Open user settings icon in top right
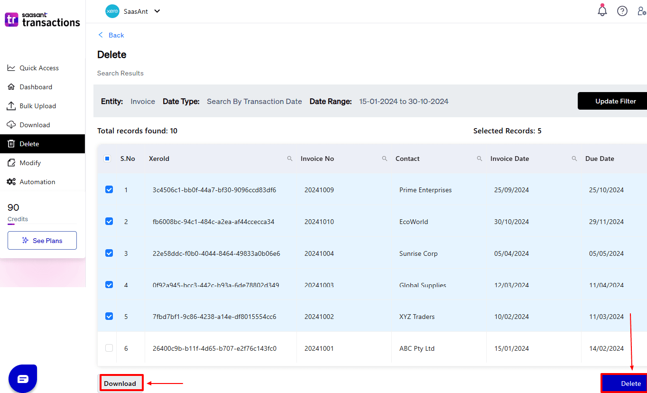 pyautogui.click(x=641, y=11)
